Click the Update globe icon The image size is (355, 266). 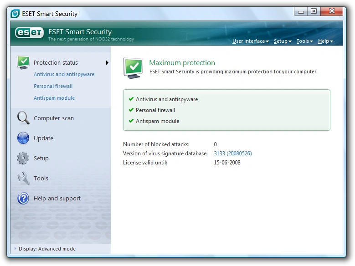(x=23, y=138)
